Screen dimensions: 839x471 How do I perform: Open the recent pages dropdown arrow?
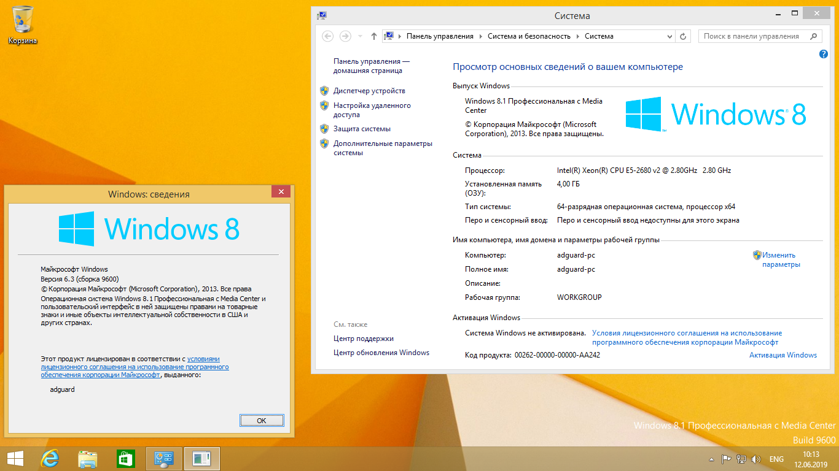pyautogui.click(x=360, y=36)
